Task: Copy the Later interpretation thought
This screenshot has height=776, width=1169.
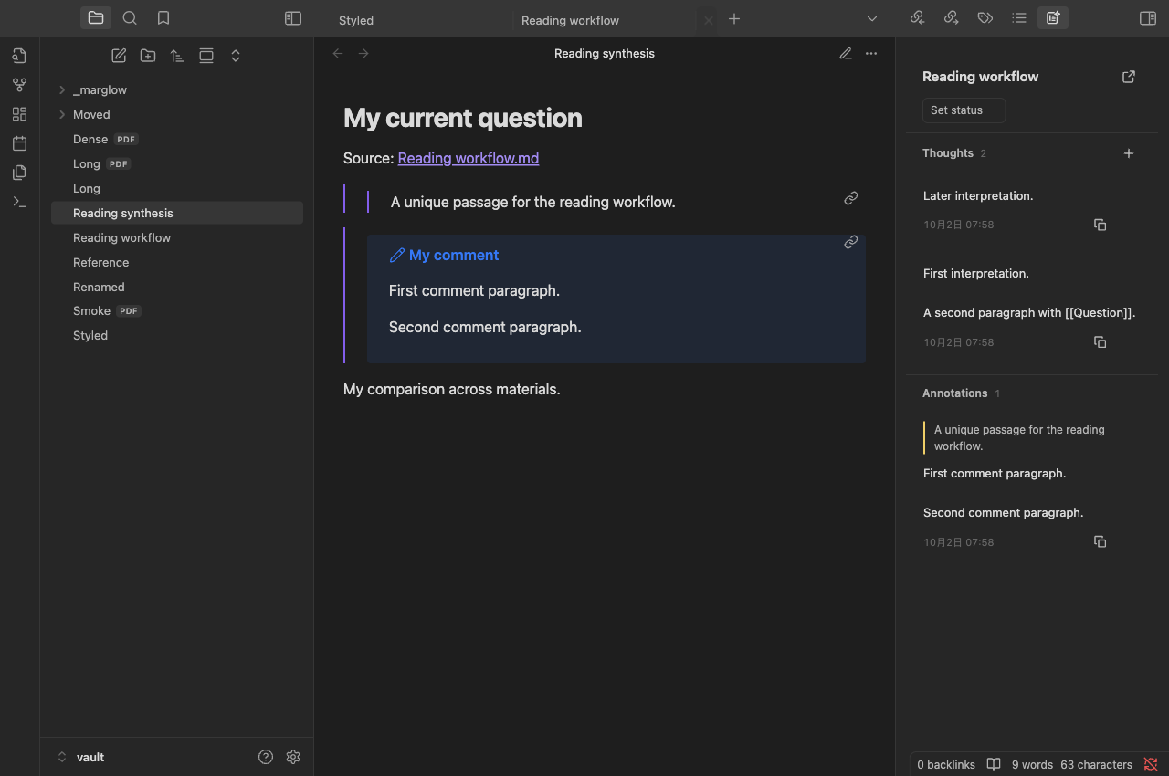Action: pyautogui.click(x=1101, y=225)
